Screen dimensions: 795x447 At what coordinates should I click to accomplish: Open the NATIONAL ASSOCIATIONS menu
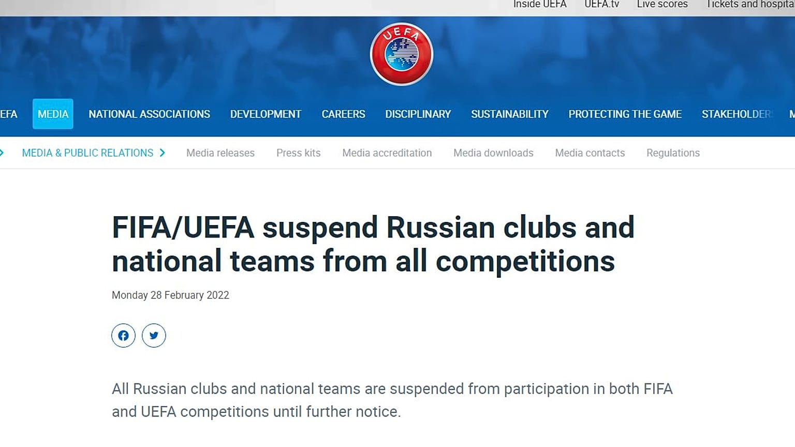(x=149, y=114)
